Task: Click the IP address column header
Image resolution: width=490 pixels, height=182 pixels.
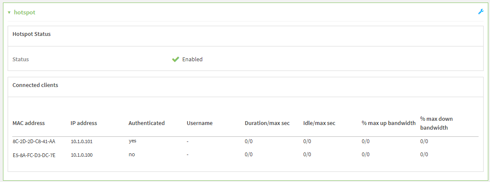Action: (x=84, y=123)
